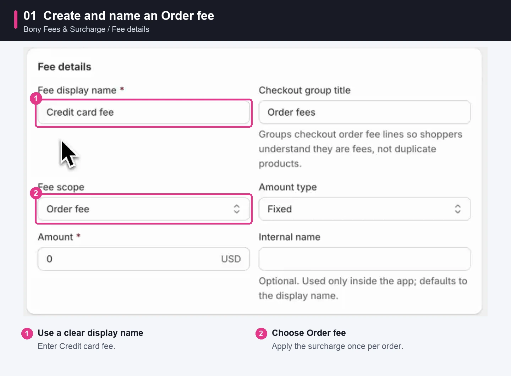Click the "Optional. Used only inside the app" help text

363,288
